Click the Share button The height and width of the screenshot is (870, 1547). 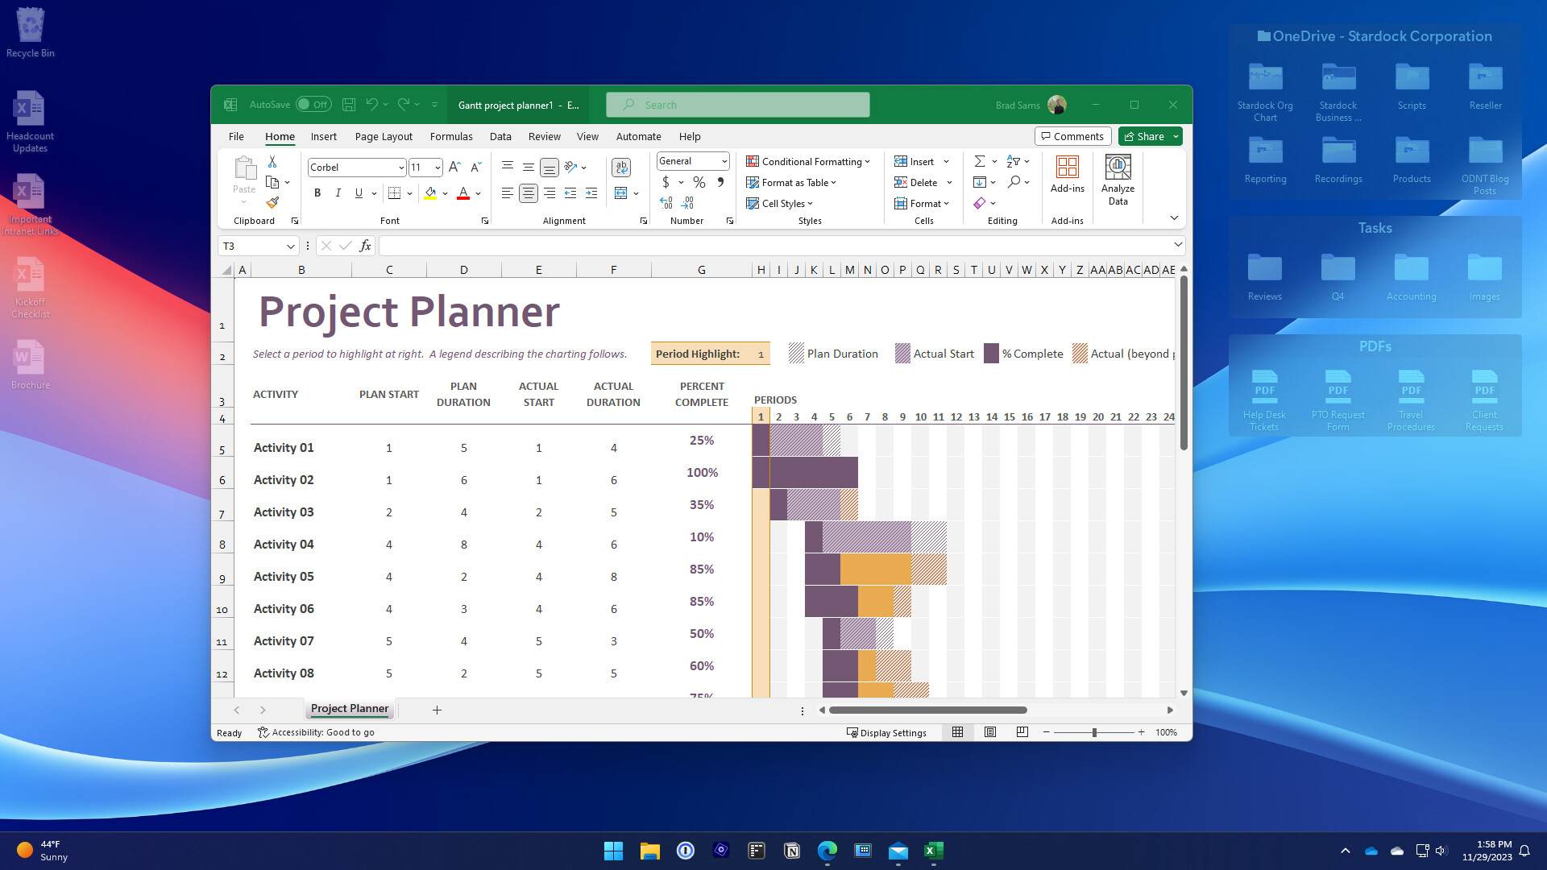click(1147, 136)
